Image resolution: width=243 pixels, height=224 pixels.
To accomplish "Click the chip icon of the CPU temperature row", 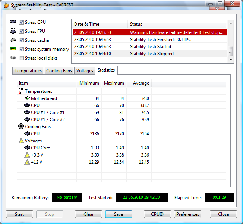I will click(27, 105).
